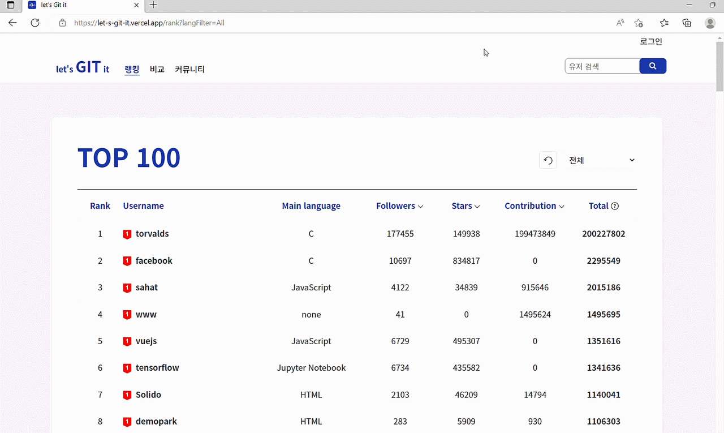The height and width of the screenshot is (433, 724).
Task: Open demopark user profile
Action: (156, 422)
